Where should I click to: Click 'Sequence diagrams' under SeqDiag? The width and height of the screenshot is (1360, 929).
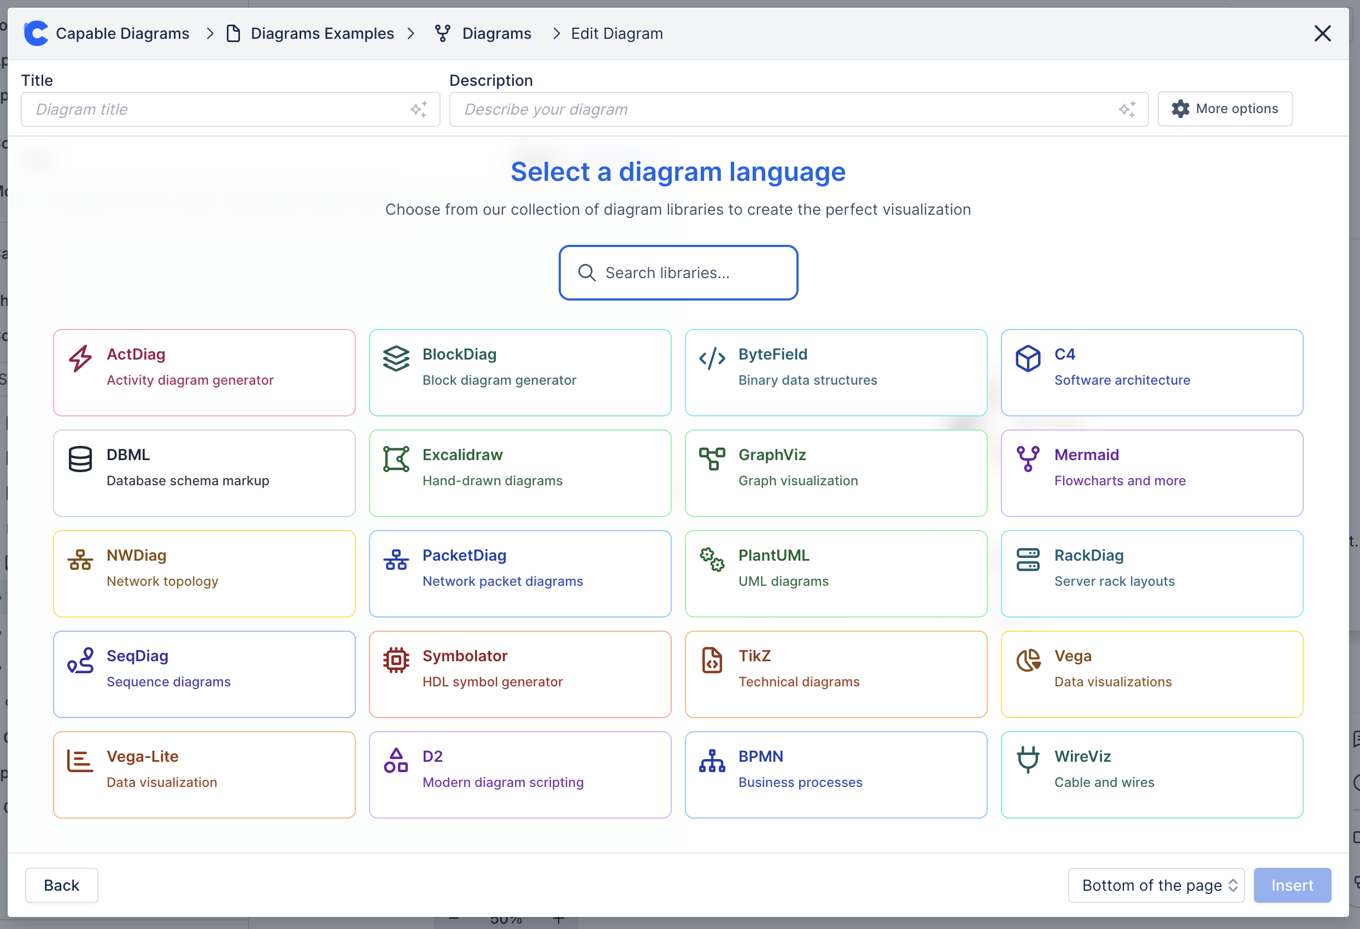point(168,681)
